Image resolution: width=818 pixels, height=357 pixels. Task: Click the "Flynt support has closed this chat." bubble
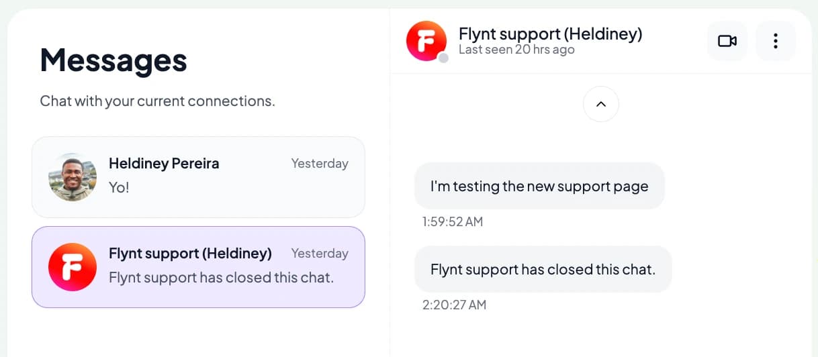click(543, 269)
